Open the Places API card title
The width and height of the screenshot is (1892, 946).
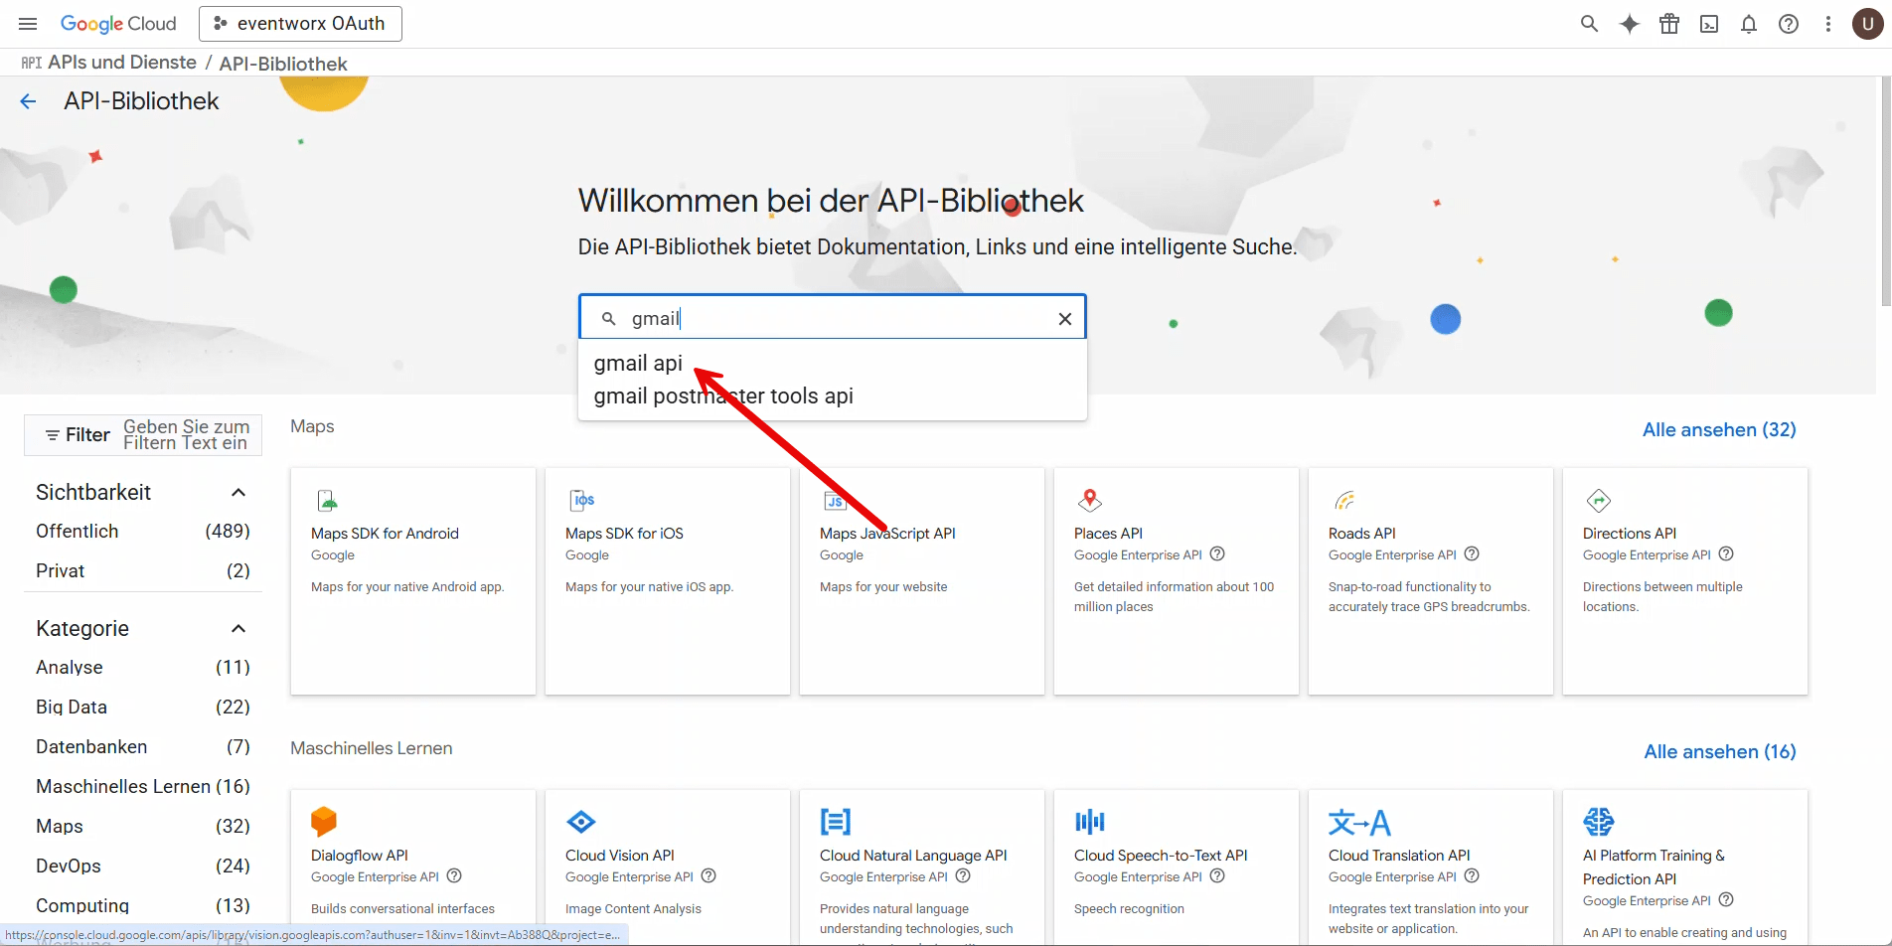click(x=1108, y=534)
